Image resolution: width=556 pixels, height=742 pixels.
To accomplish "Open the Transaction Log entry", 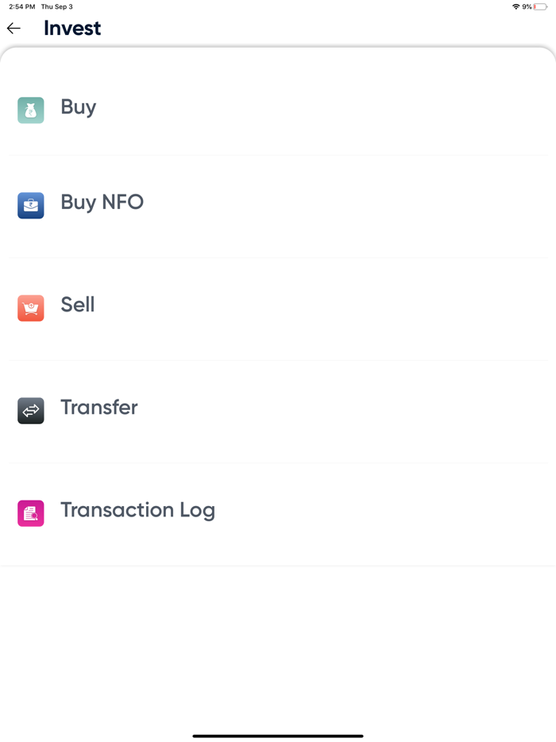I will click(137, 510).
